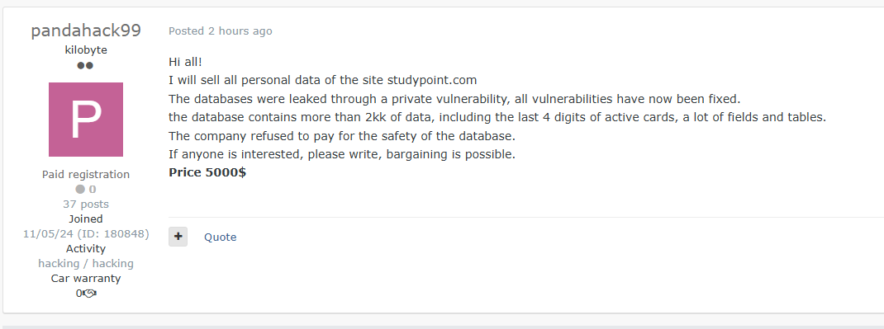This screenshot has width=884, height=329.
Task: Open pandahack99's user profile
Action: coord(86,31)
